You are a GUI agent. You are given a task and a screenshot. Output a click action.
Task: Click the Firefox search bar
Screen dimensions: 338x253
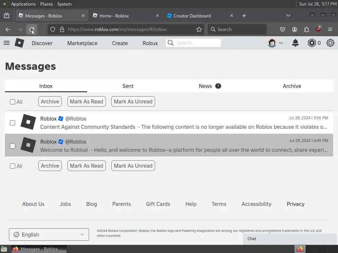click(x=237, y=29)
